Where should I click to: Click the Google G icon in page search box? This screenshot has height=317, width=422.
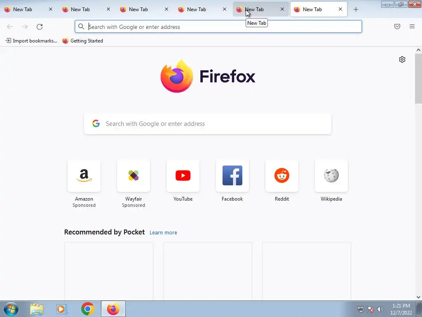point(96,123)
